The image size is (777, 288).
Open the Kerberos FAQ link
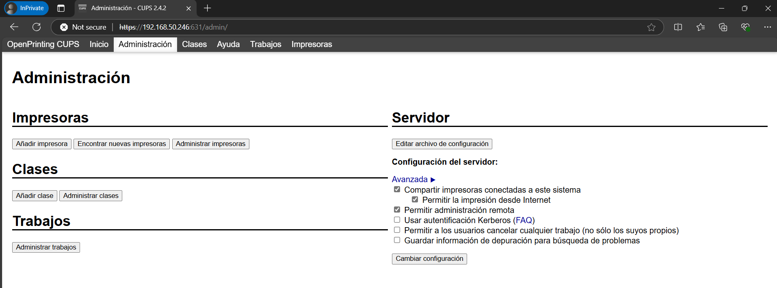(x=524, y=220)
